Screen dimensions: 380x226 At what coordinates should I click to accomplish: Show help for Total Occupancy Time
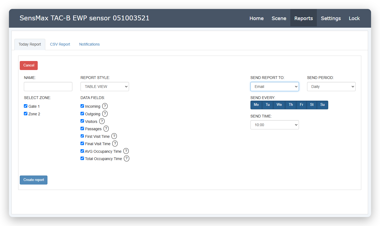[x=127, y=158]
